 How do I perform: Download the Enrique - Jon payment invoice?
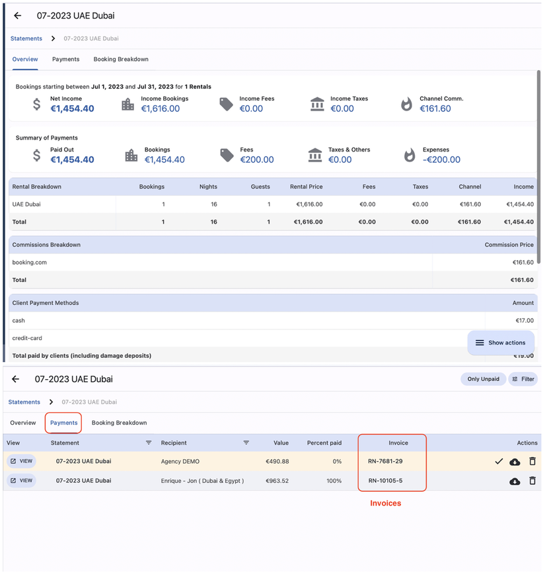[515, 481]
